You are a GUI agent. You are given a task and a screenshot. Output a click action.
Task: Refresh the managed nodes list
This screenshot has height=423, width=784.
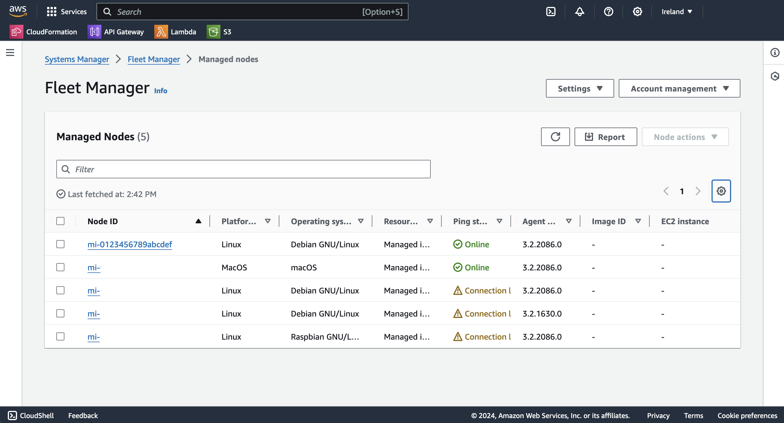coord(555,136)
